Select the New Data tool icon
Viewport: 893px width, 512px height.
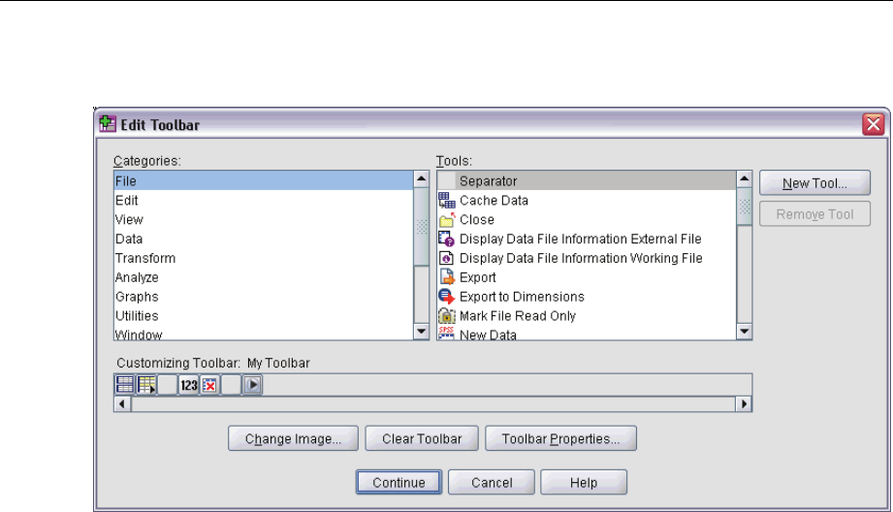[x=446, y=334]
